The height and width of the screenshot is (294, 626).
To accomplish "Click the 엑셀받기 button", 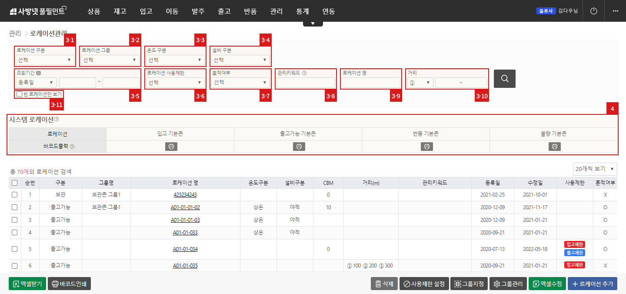I will point(27,284).
